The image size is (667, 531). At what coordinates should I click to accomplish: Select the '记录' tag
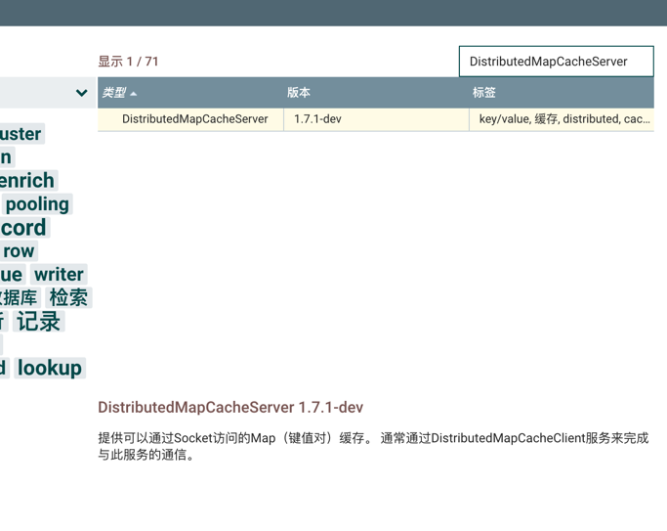click(x=38, y=321)
